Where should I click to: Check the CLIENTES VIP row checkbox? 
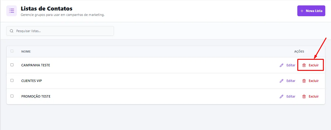[12, 80]
